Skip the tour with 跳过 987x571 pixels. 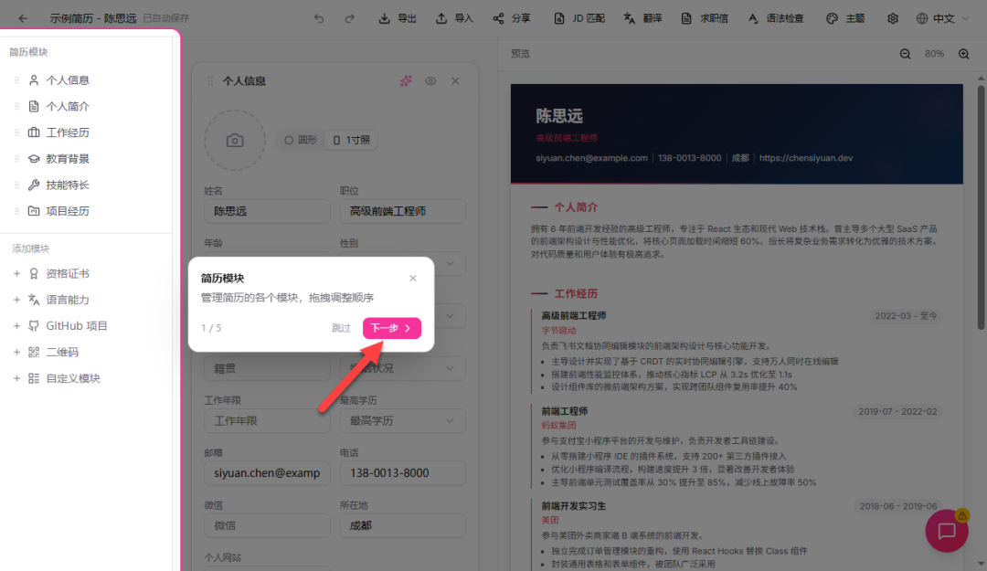pyautogui.click(x=341, y=328)
